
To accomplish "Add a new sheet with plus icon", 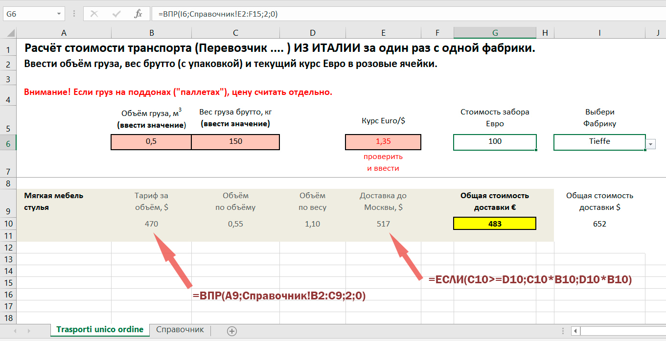I will click(232, 331).
